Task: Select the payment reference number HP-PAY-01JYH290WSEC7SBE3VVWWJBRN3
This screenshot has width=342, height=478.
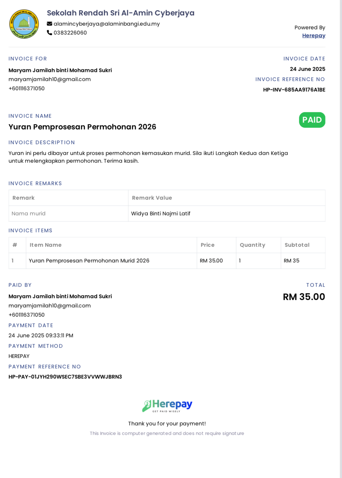Action: [x=65, y=377]
